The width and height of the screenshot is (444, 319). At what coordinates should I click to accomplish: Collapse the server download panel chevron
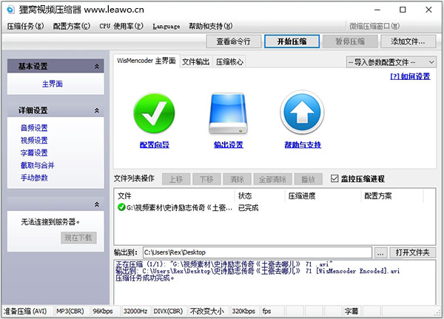tap(97, 204)
